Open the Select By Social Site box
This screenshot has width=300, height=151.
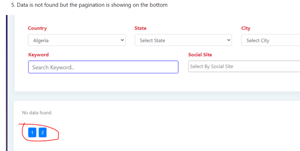tap(244, 67)
